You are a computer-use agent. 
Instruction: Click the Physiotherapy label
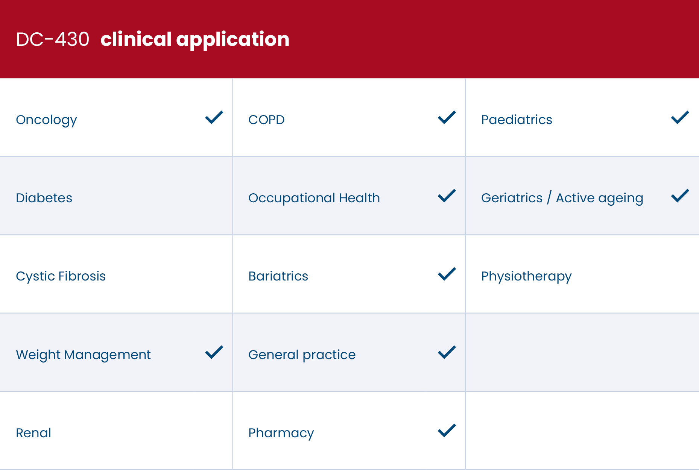pos(526,276)
